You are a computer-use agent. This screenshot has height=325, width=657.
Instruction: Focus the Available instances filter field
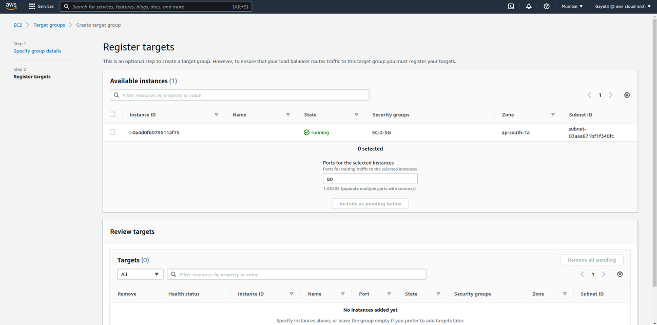(240, 95)
